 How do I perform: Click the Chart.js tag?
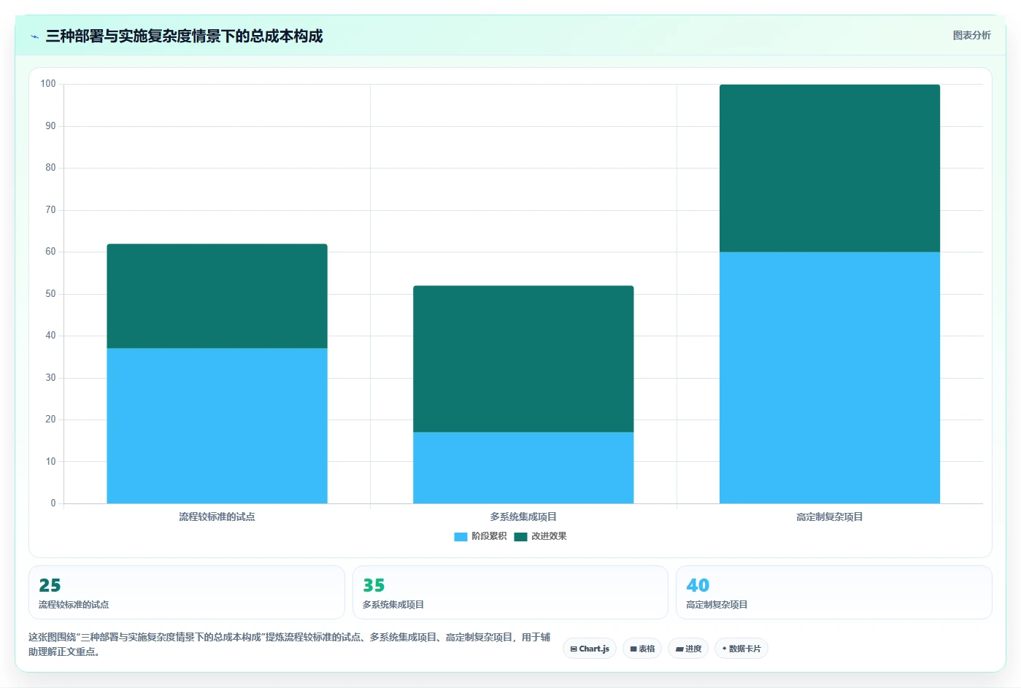(x=590, y=649)
